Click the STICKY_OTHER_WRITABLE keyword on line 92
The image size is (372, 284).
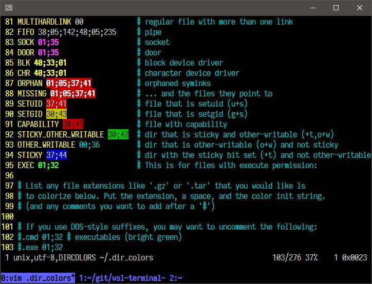pos(61,134)
